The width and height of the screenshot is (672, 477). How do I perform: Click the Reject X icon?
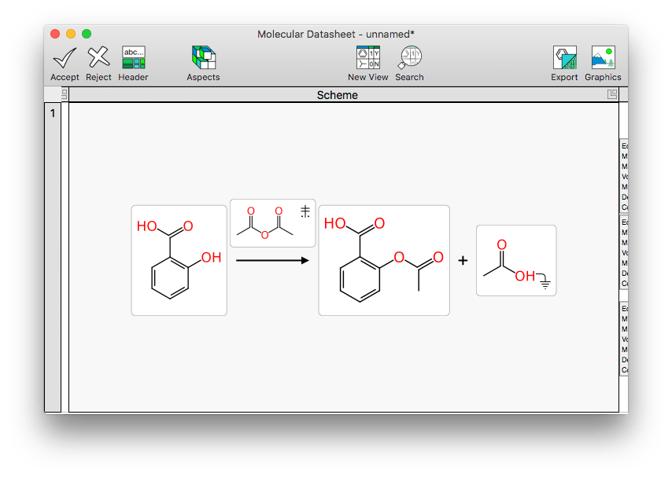pyautogui.click(x=98, y=58)
